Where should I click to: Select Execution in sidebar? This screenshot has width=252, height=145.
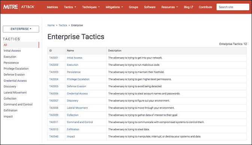[10, 57]
